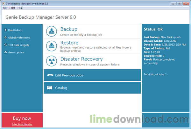This screenshot has width=191, height=129.
Task: Select the Run Backup link in the sidebar
Action: point(15,30)
